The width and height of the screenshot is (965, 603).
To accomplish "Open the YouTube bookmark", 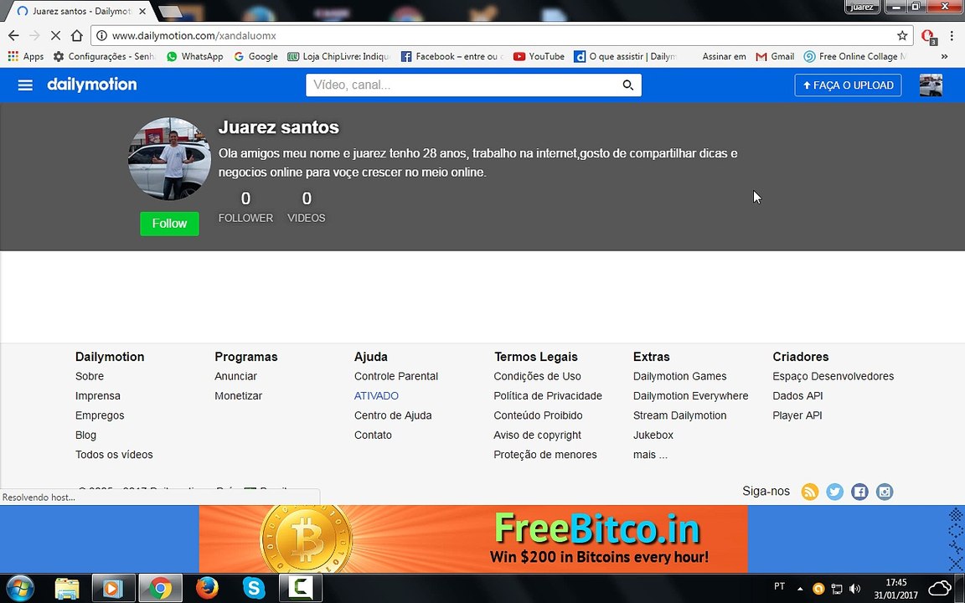I will pos(539,56).
